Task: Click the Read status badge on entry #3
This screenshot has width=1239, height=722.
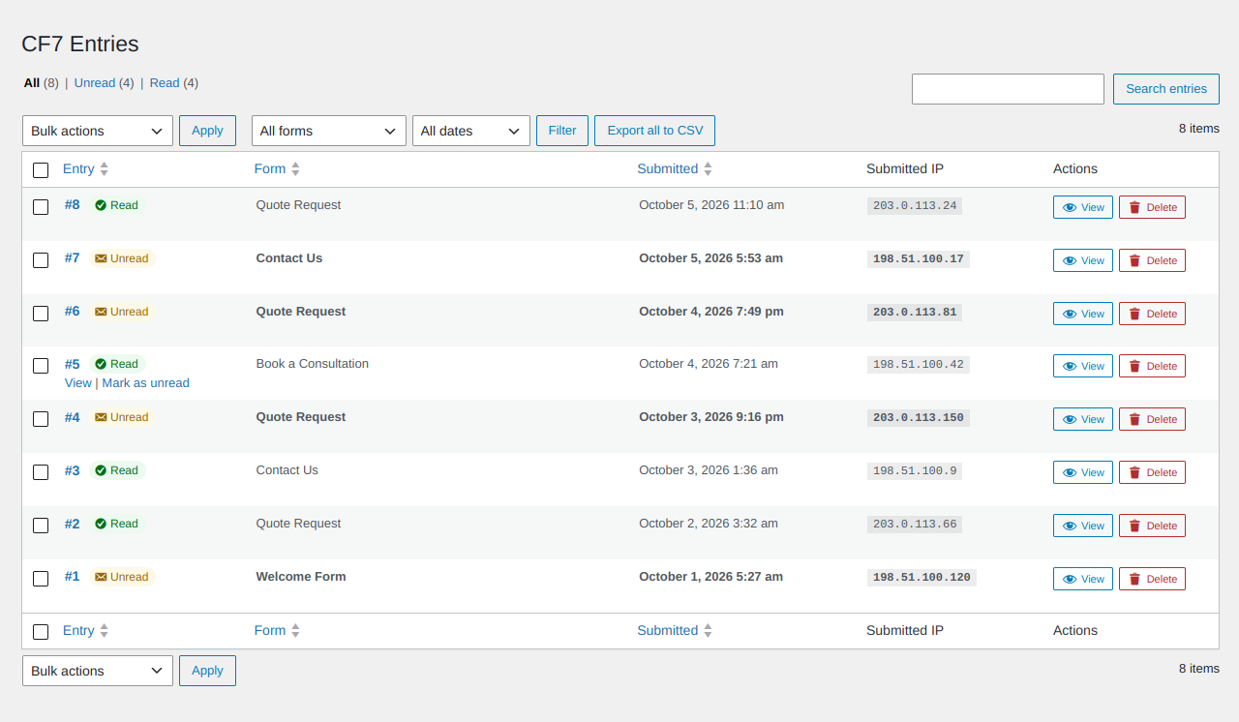Action: [x=117, y=470]
